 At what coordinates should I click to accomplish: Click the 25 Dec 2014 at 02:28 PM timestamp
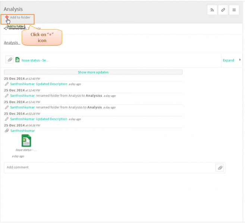pos(22,114)
